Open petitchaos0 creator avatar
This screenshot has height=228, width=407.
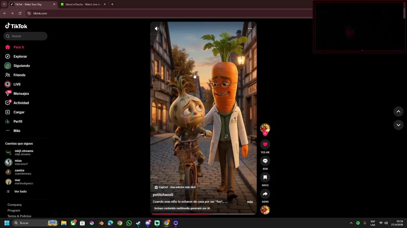(x=265, y=128)
